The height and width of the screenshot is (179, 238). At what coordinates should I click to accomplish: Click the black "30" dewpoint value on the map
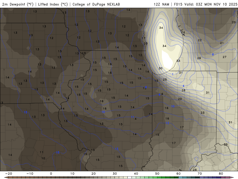(x=161, y=68)
